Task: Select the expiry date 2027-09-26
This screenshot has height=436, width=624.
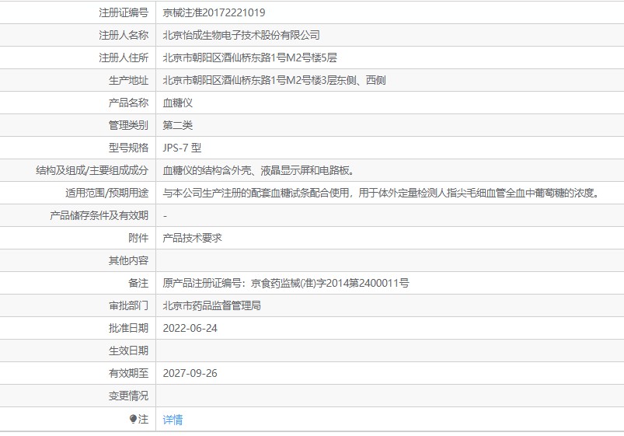Action: tap(190, 373)
